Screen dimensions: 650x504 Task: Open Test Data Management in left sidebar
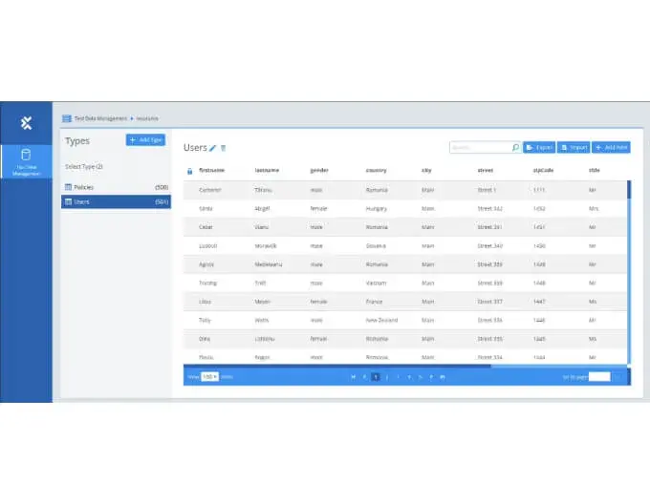coord(26,162)
